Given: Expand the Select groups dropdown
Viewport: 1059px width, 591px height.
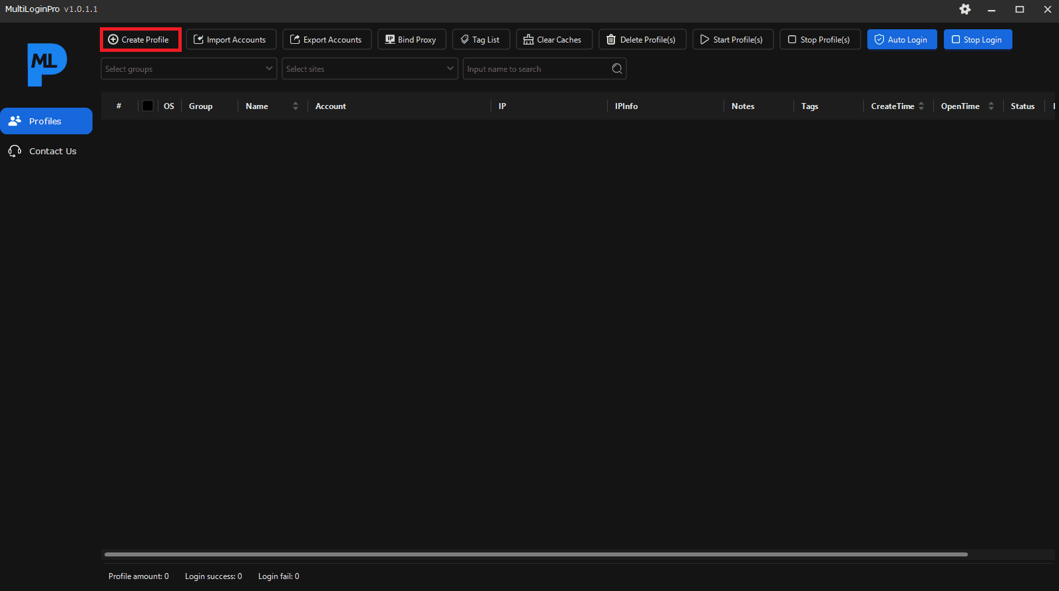Looking at the screenshot, I should pos(189,68).
